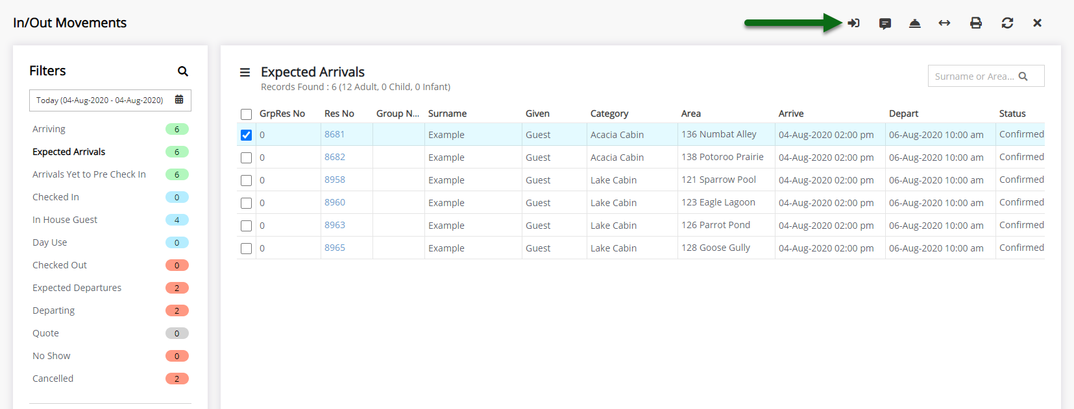Open the hamburger menu beside Expected Arrivals
The image size is (1074, 409).
[245, 73]
